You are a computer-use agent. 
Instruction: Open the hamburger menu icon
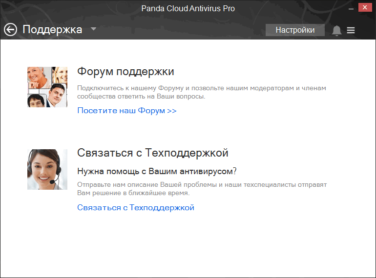[351, 30]
